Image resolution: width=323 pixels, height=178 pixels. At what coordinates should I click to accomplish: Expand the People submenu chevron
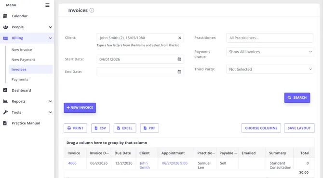[50, 27]
